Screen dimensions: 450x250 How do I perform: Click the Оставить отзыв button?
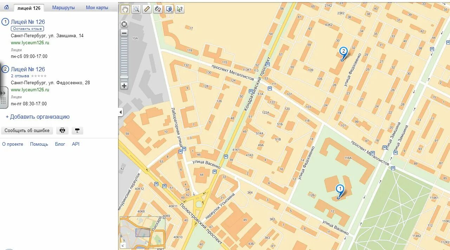coord(27,29)
